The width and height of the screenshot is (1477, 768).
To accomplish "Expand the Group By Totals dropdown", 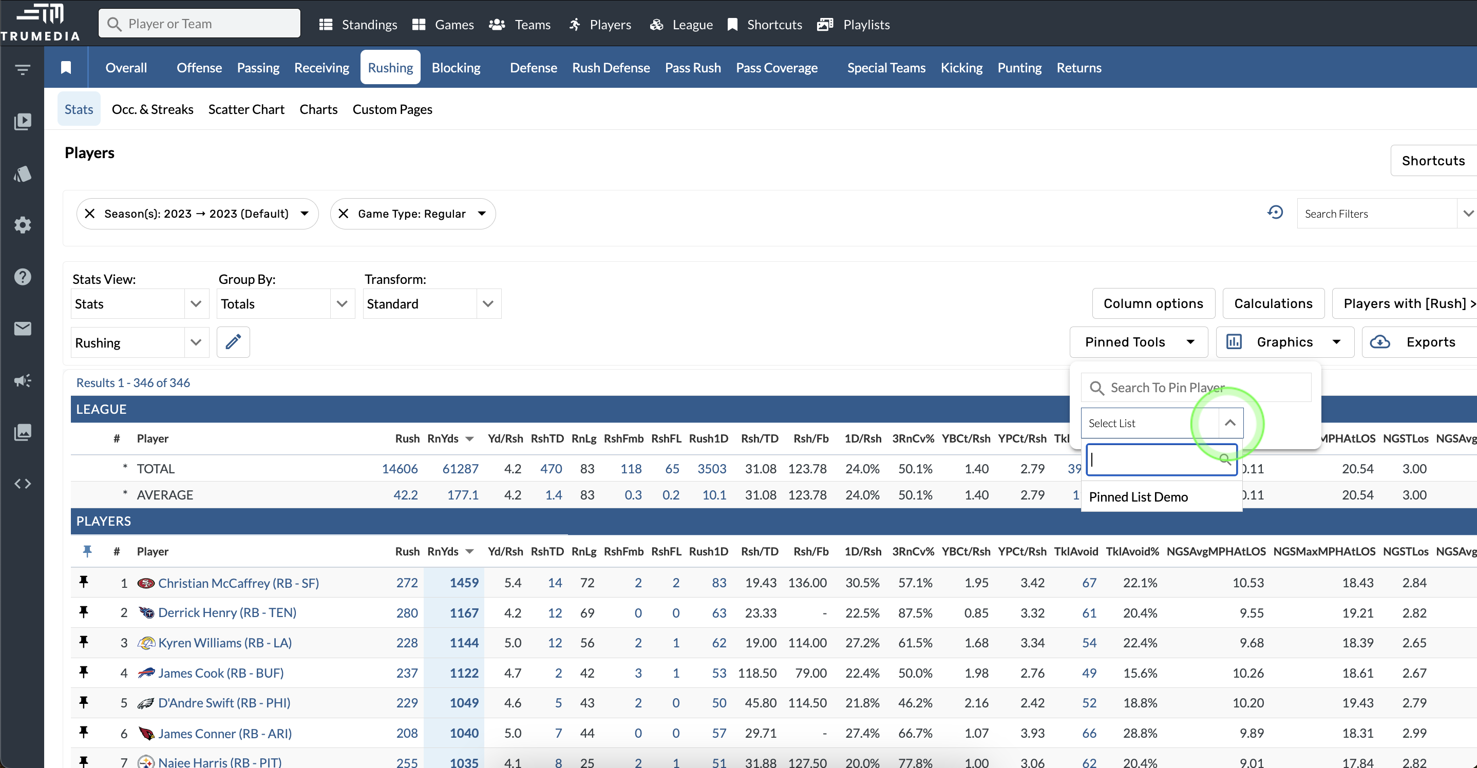I will point(342,304).
